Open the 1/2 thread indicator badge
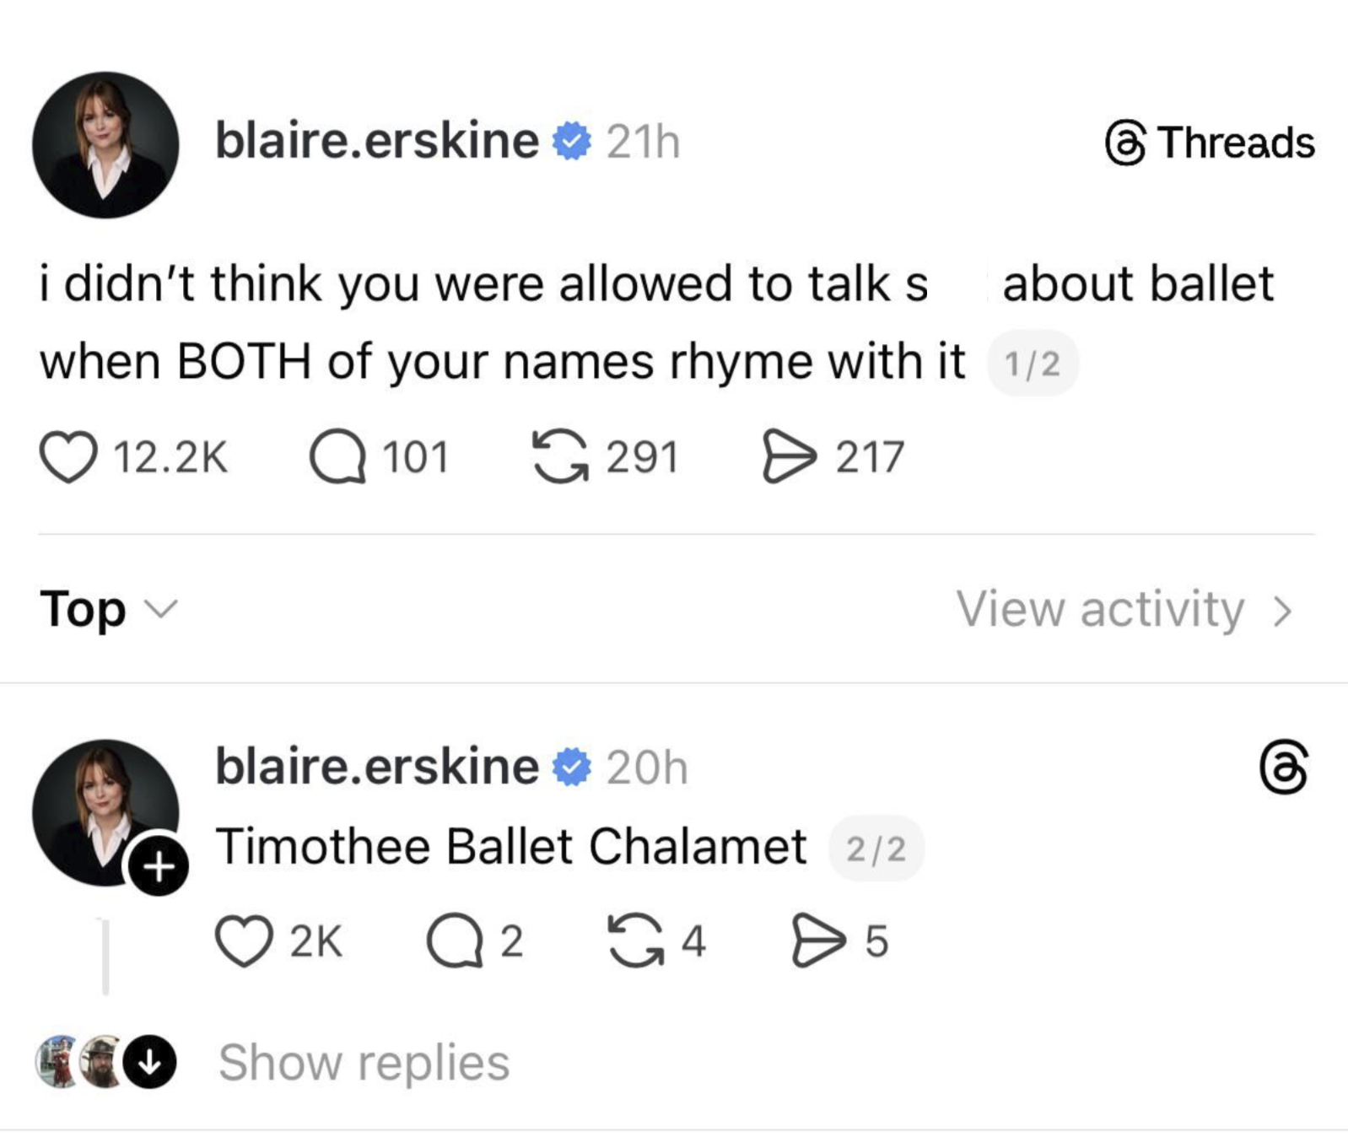This screenshot has width=1348, height=1137. 1033,364
